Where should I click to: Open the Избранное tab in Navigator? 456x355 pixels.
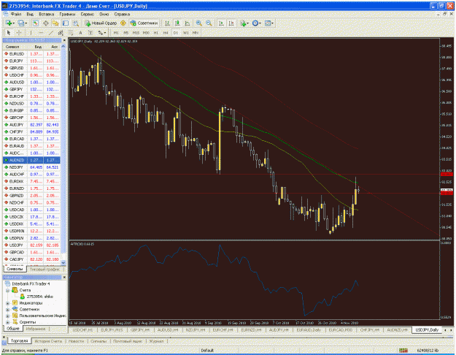(36, 329)
